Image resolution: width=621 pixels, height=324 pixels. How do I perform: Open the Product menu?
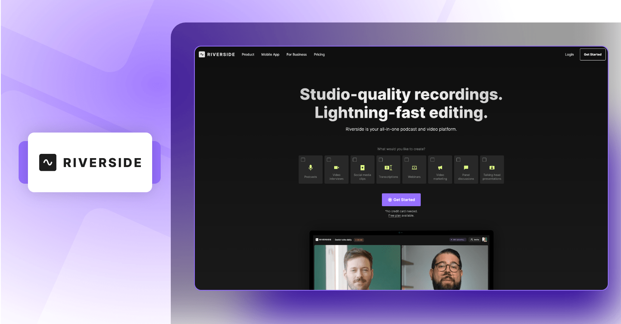coord(248,55)
